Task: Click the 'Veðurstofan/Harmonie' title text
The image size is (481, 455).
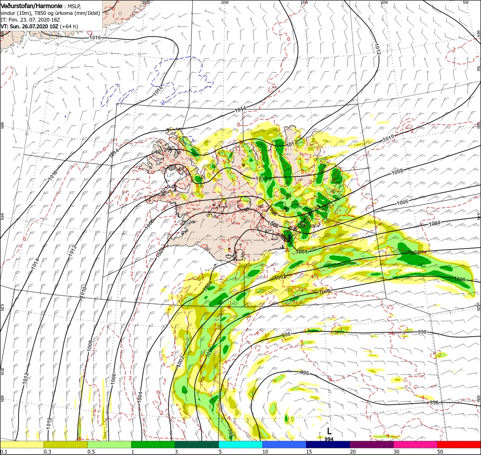Action: coord(32,6)
